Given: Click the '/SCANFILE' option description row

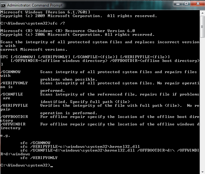Looking at the screenshot, I should tap(100, 98).
